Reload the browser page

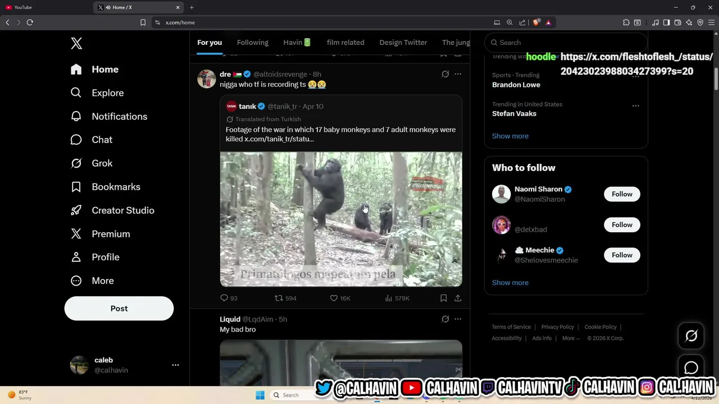tap(30, 22)
